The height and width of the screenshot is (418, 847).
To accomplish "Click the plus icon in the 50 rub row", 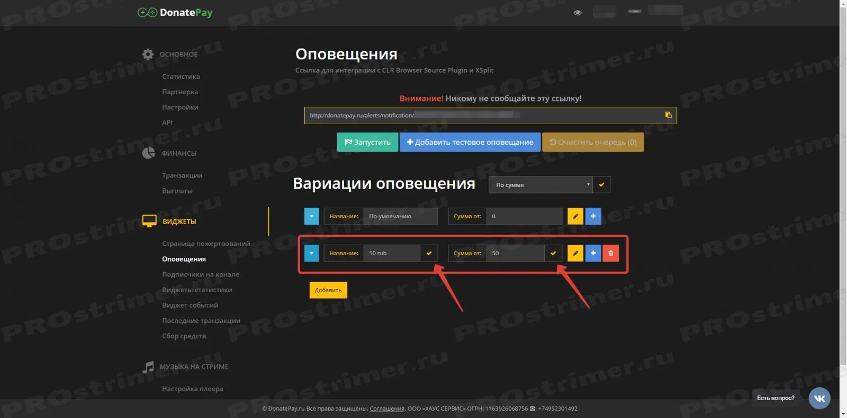I will 593,253.
